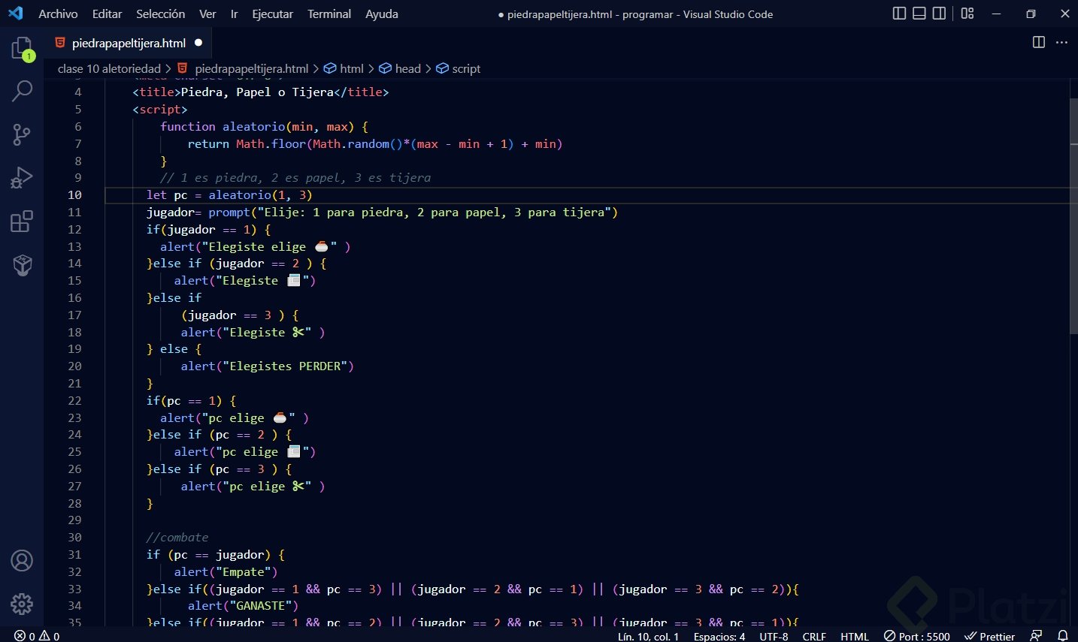The image size is (1078, 642).
Task: Click the alert("GANASTE") code line
Action: pyautogui.click(x=243, y=606)
